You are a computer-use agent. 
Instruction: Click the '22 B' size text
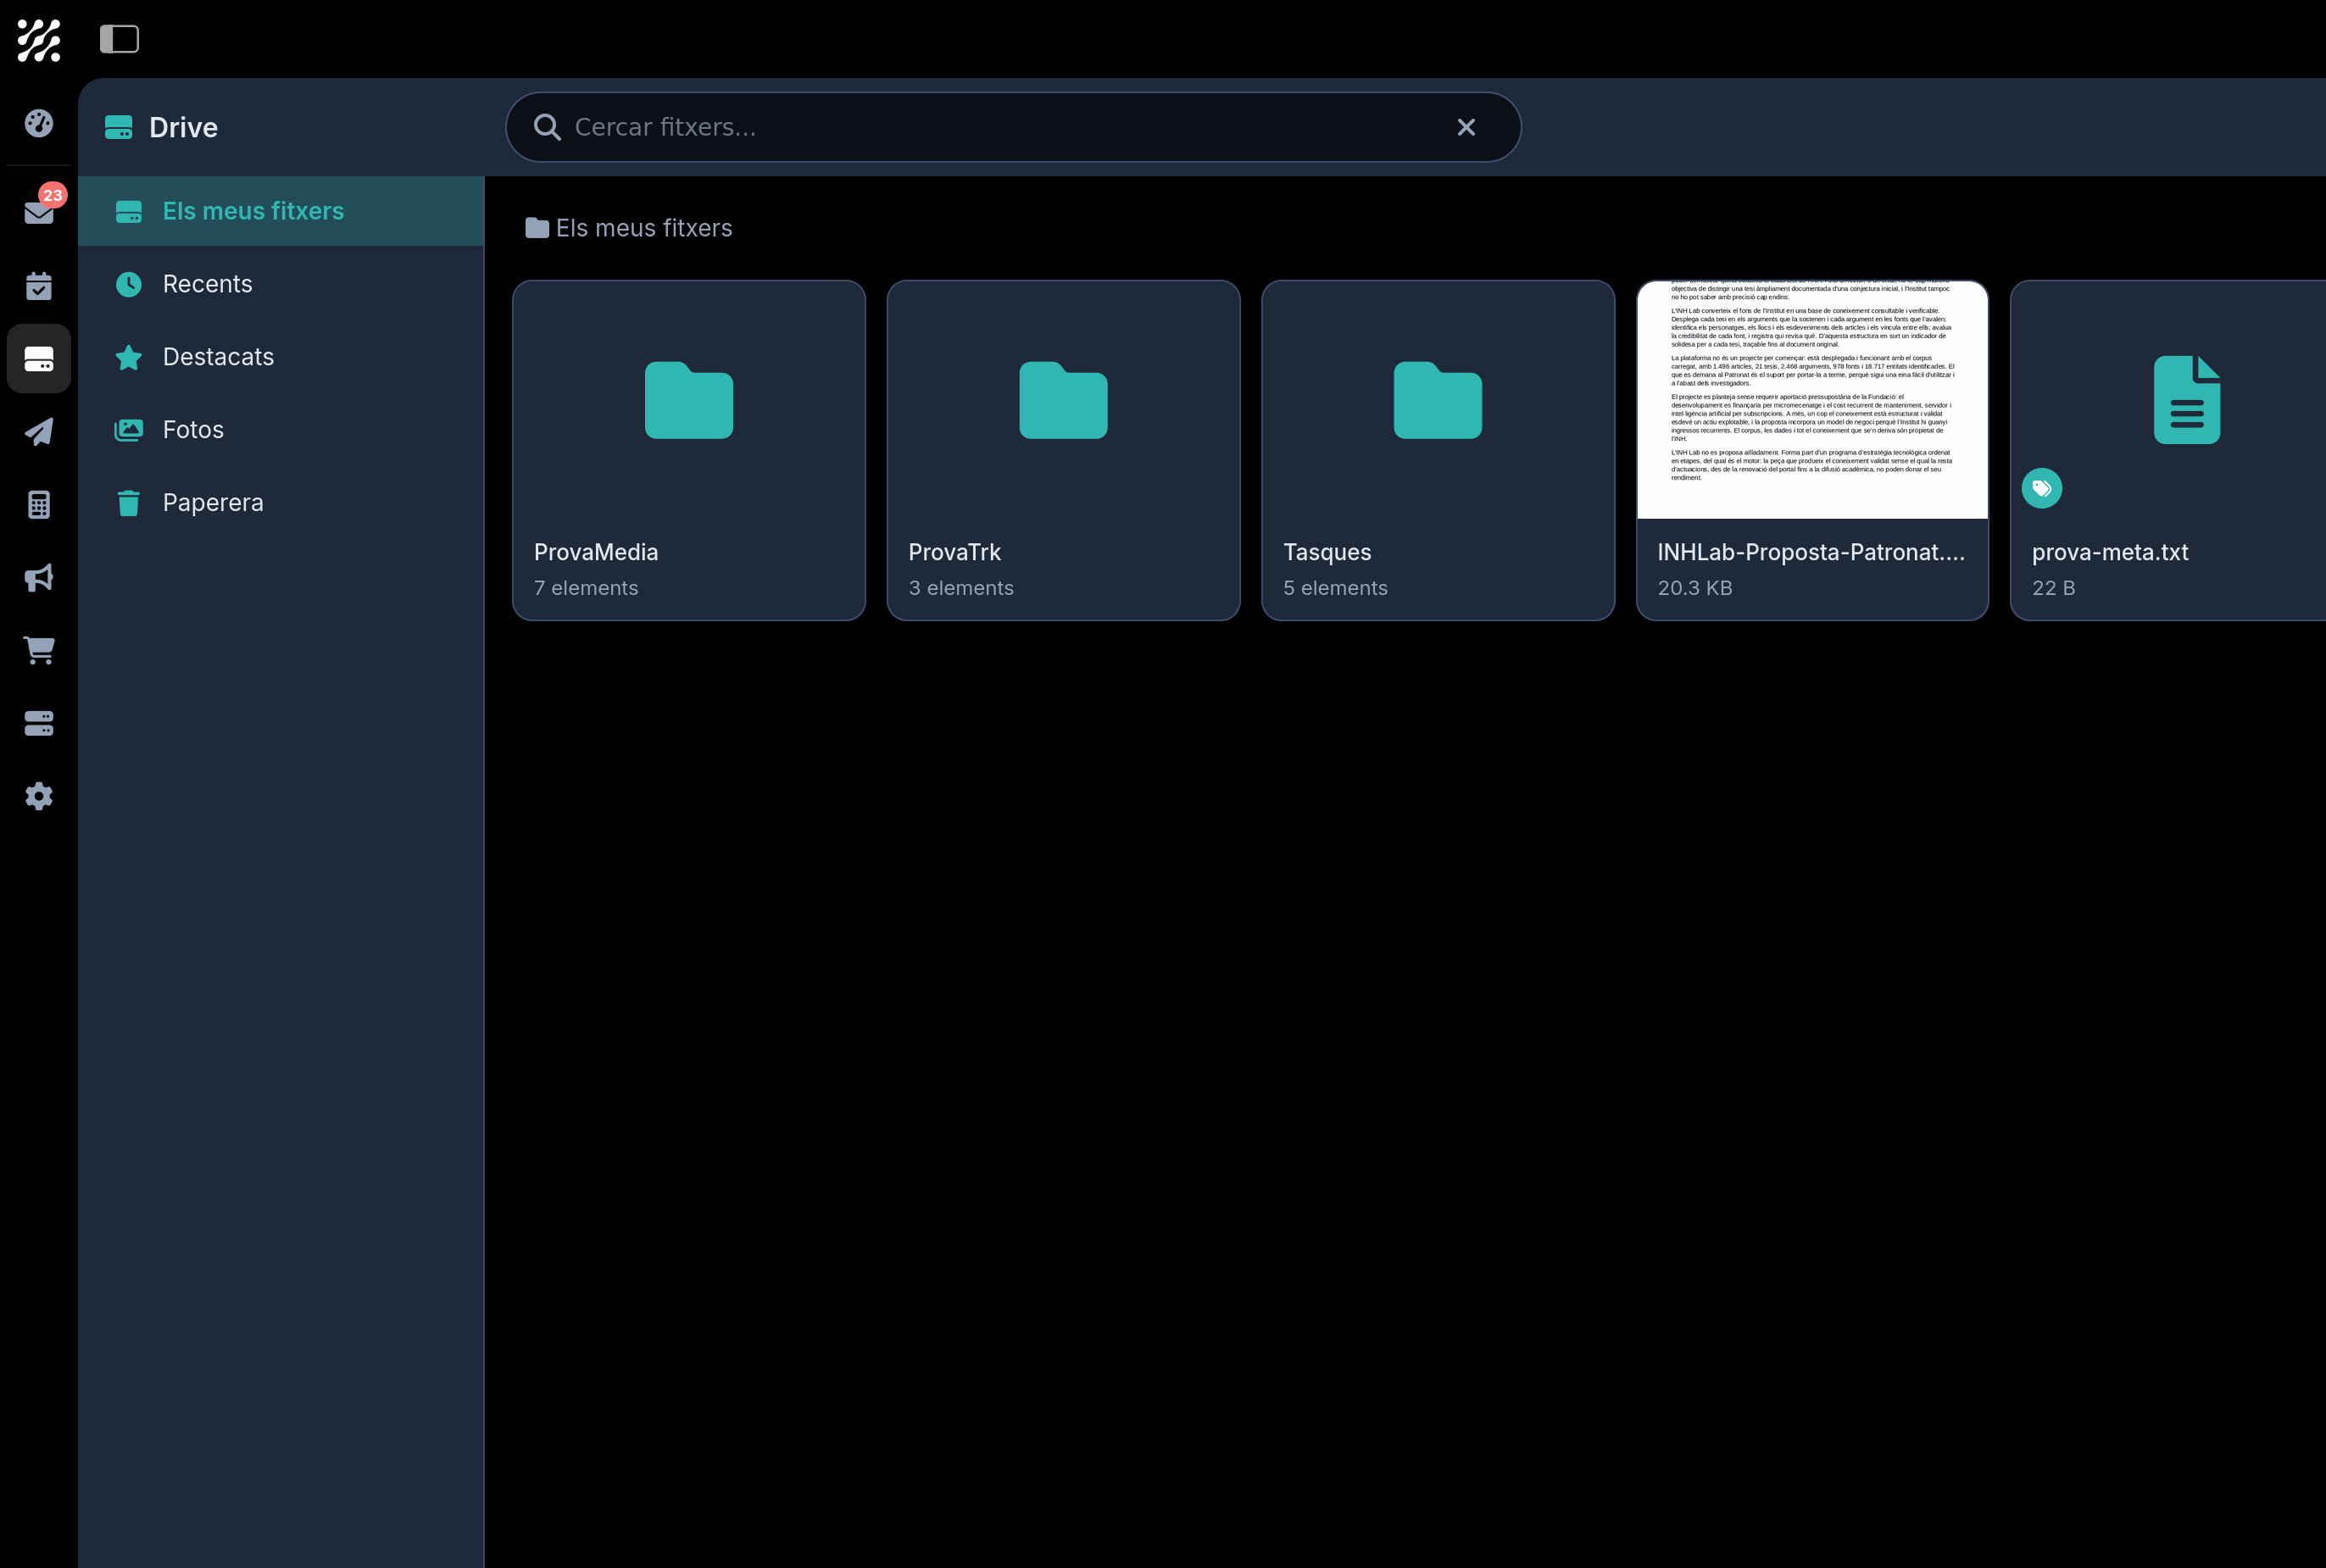(x=2053, y=588)
